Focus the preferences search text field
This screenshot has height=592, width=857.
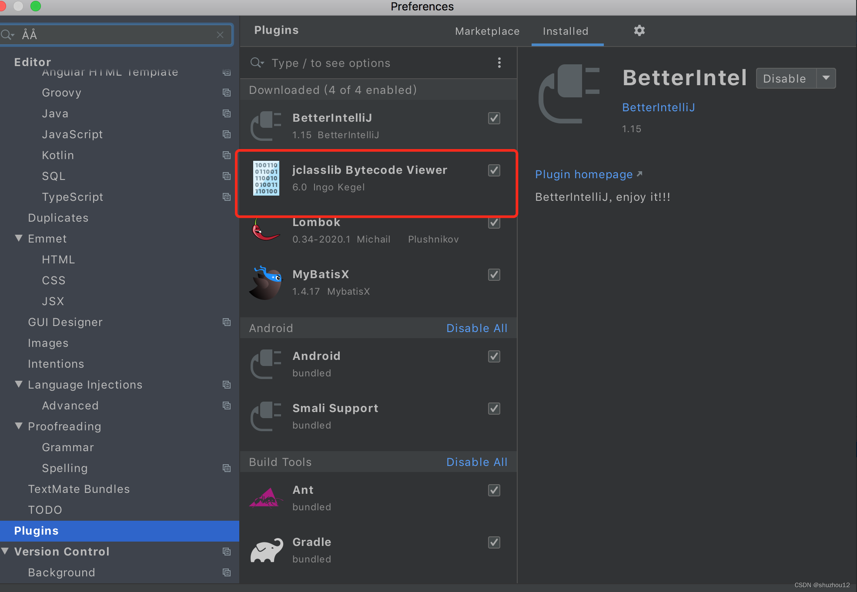click(x=117, y=35)
